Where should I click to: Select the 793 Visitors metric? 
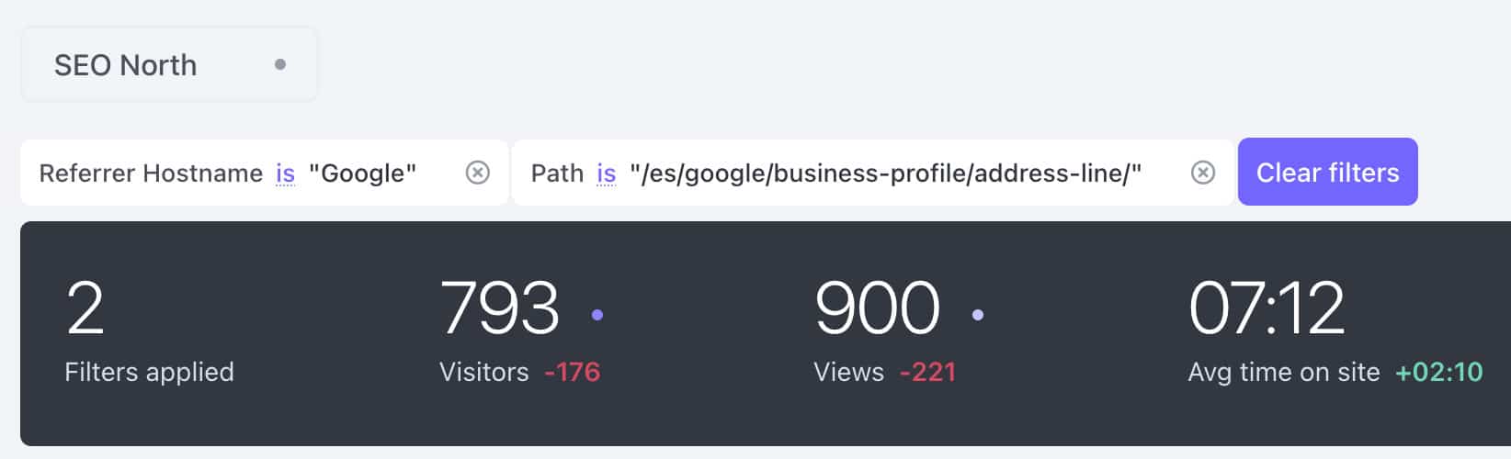(520, 331)
